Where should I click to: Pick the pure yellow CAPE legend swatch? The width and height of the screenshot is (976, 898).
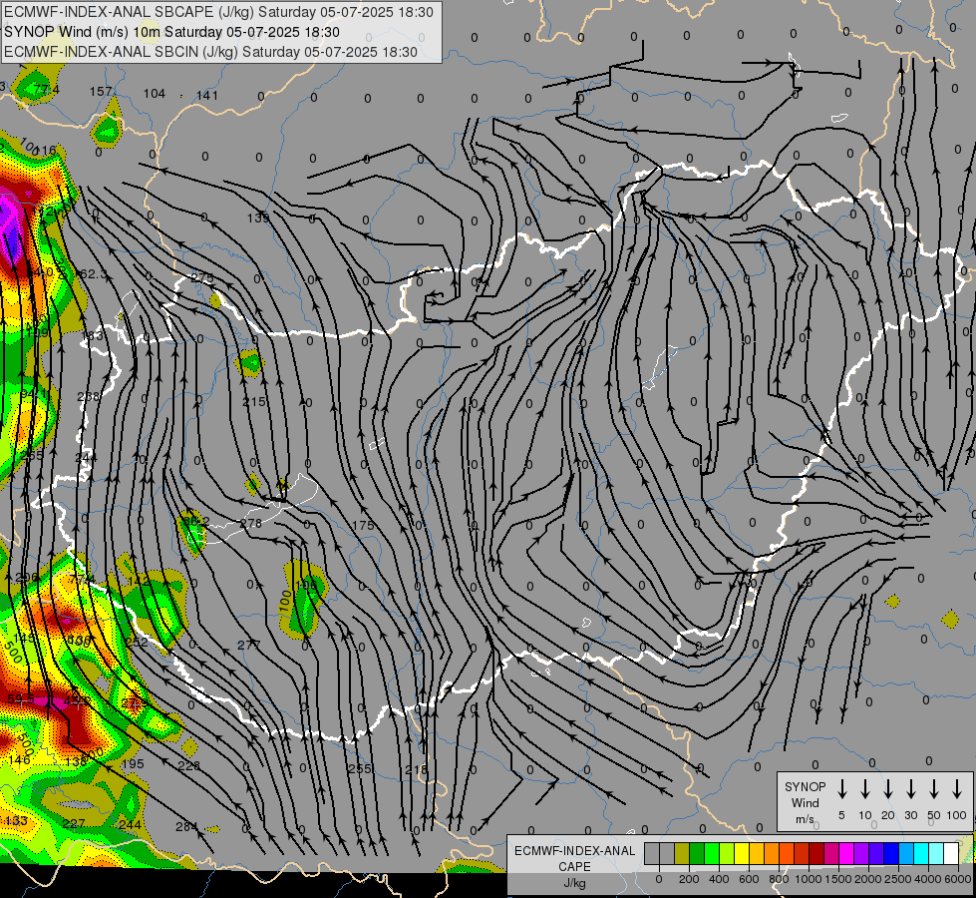tap(742, 854)
